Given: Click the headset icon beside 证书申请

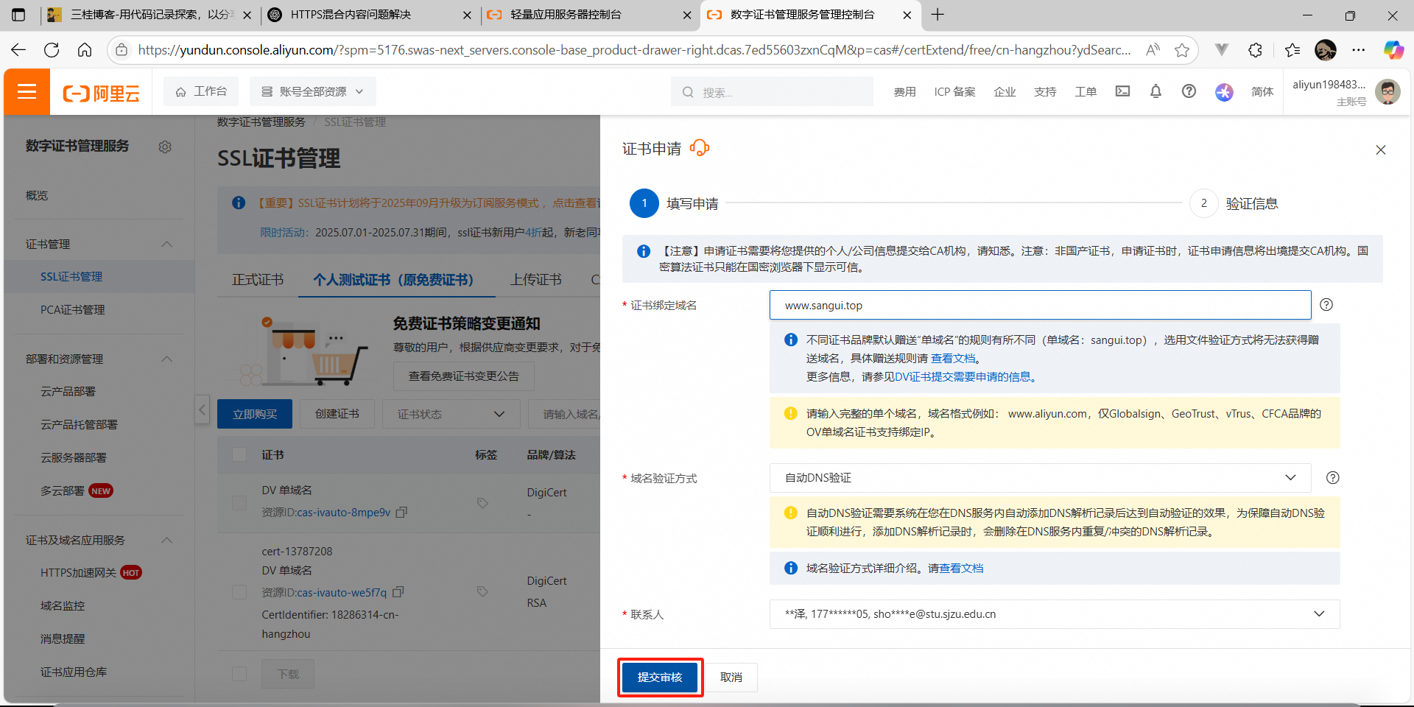Looking at the screenshot, I should pos(698,147).
